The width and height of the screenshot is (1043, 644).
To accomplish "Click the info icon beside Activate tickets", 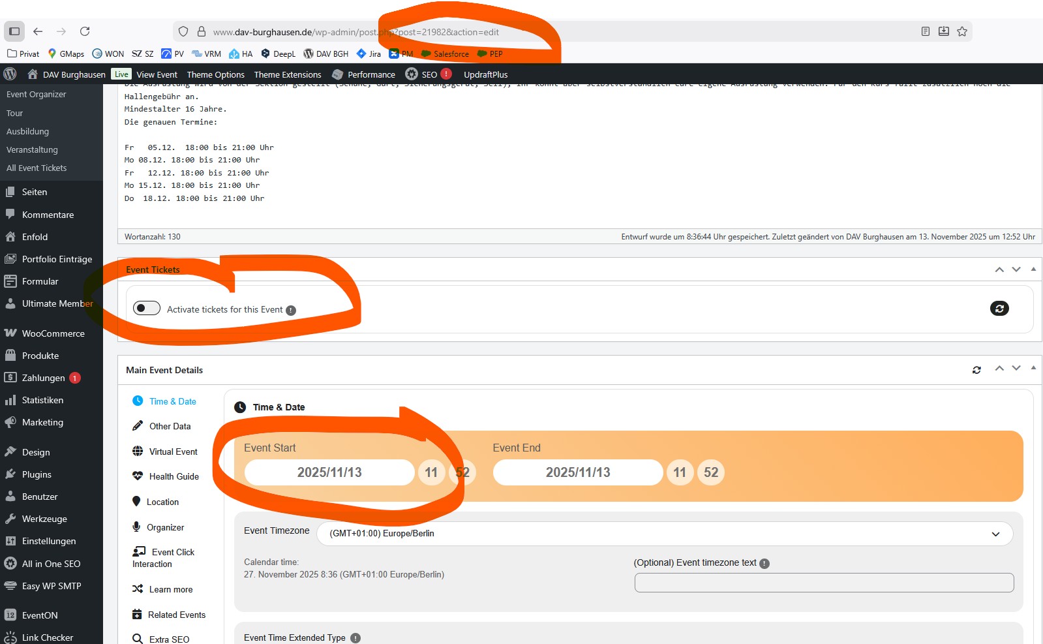I will coord(291,311).
